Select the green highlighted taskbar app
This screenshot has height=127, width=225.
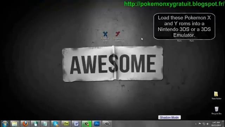coord(86,124)
